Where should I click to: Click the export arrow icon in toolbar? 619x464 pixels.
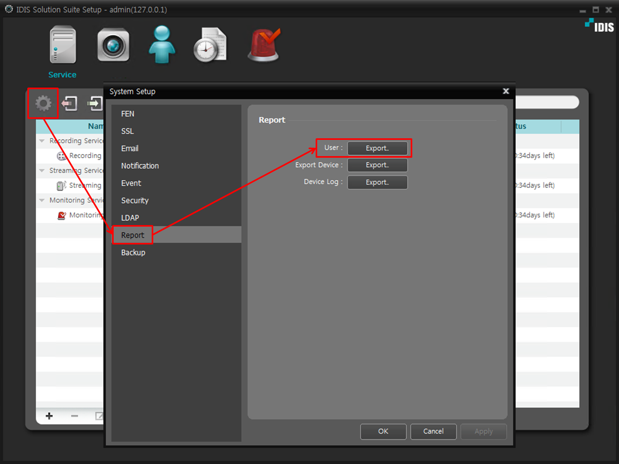click(95, 103)
